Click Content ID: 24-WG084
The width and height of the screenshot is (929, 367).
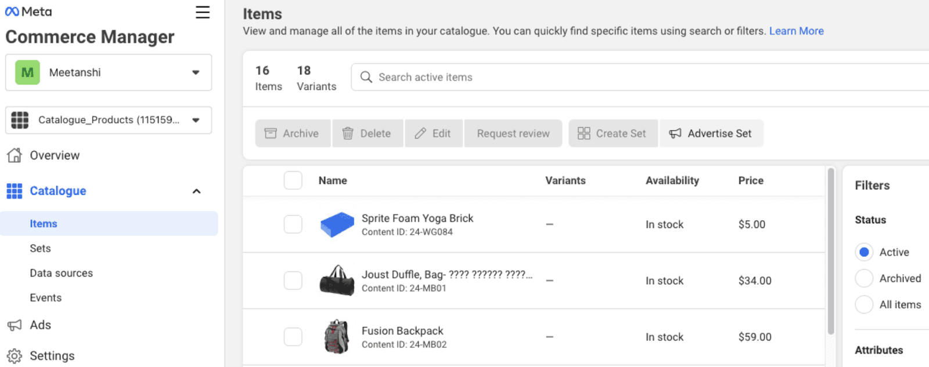407,232
